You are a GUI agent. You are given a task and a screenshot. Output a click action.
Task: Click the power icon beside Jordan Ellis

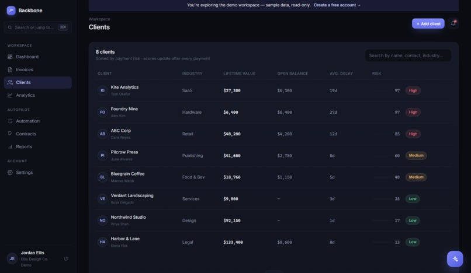click(x=66, y=258)
